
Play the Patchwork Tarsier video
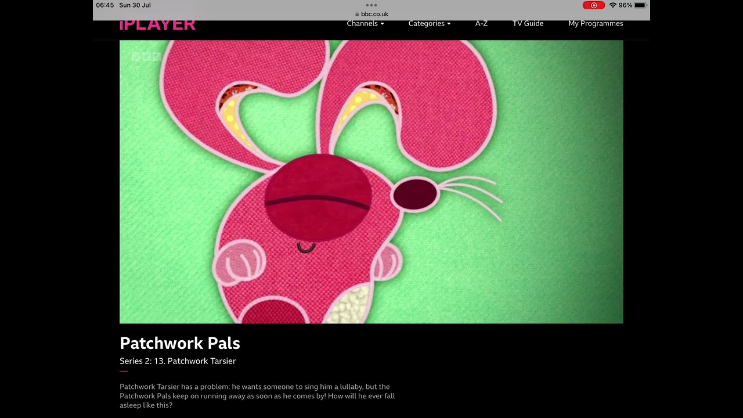pyautogui.click(x=371, y=182)
